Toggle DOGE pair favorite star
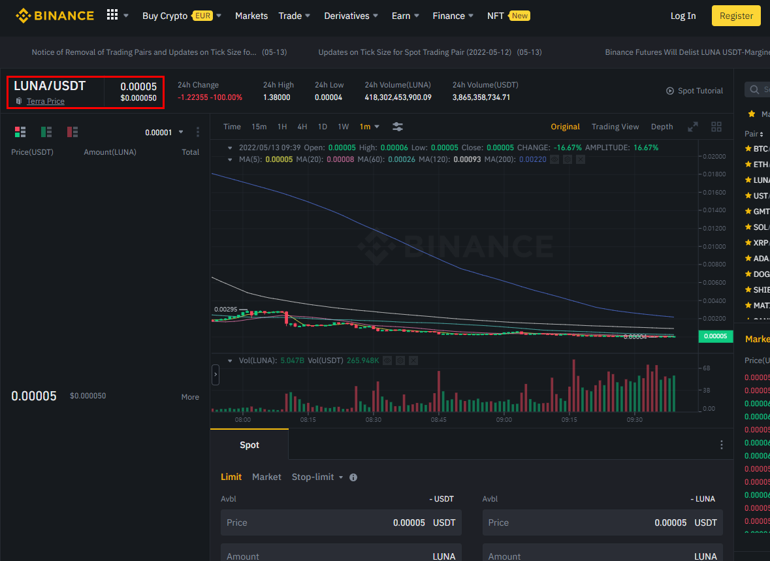The image size is (770, 561). (x=748, y=274)
